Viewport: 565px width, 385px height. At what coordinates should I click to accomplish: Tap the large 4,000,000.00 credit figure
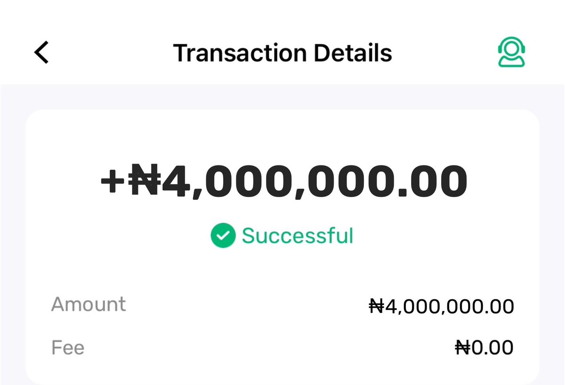[314, 181]
